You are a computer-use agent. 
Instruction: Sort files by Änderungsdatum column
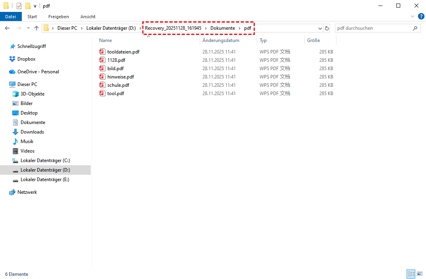click(x=221, y=40)
